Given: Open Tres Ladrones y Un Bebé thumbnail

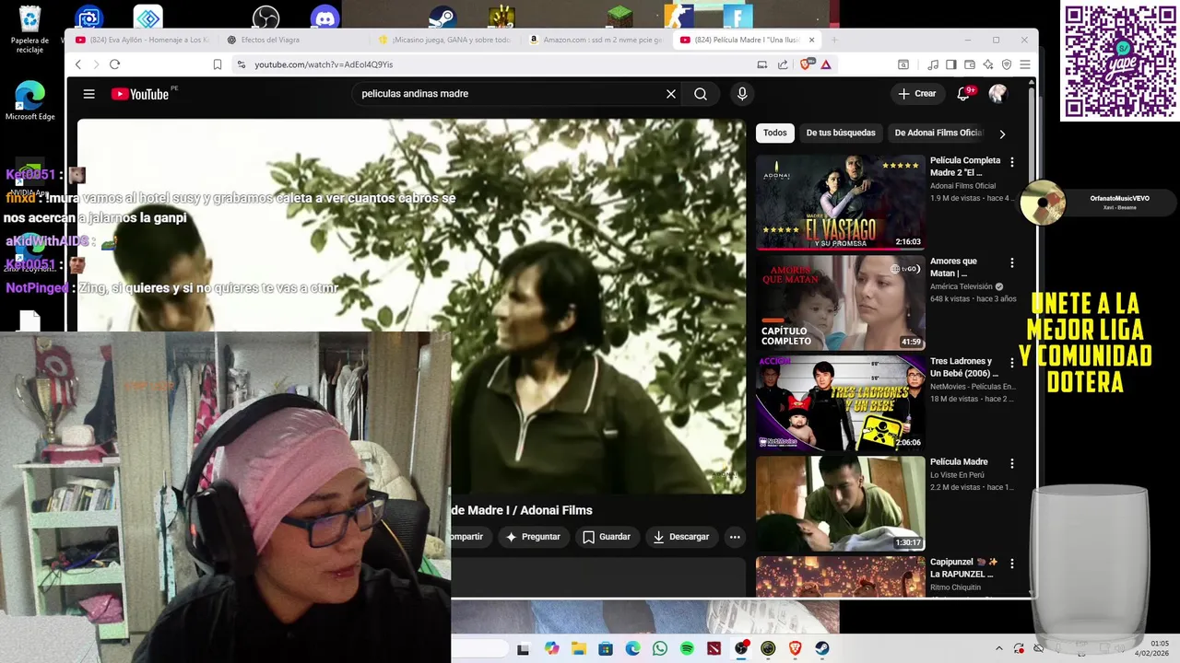Looking at the screenshot, I should coord(840,403).
